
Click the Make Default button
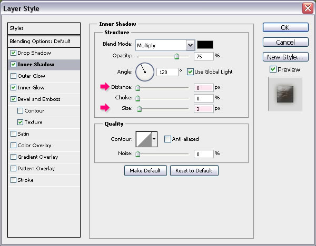tap(145, 171)
